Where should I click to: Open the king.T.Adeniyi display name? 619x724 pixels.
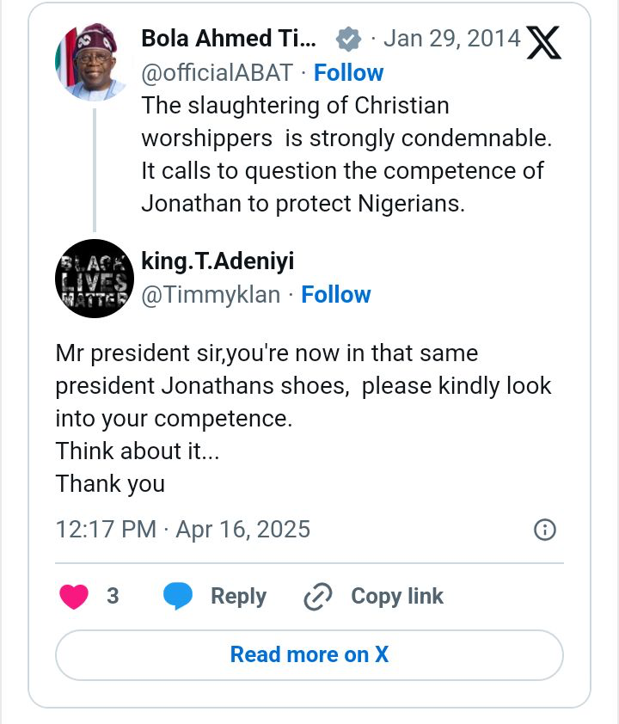pos(218,261)
